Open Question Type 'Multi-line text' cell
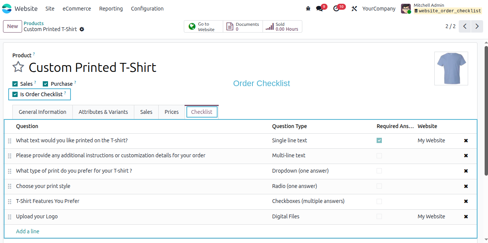Image resolution: width=488 pixels, height=243 pixels. point(289,155)
